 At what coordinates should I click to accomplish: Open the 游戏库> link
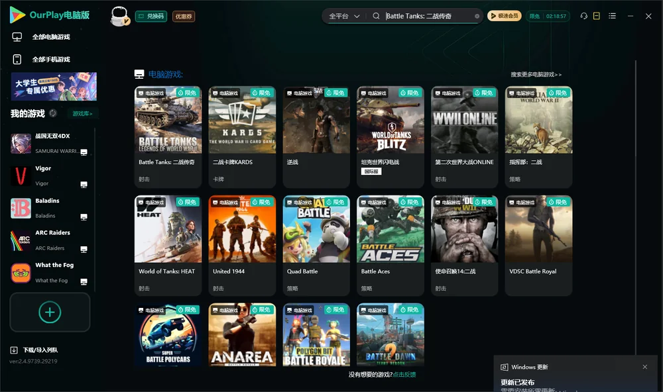point(82,114)
